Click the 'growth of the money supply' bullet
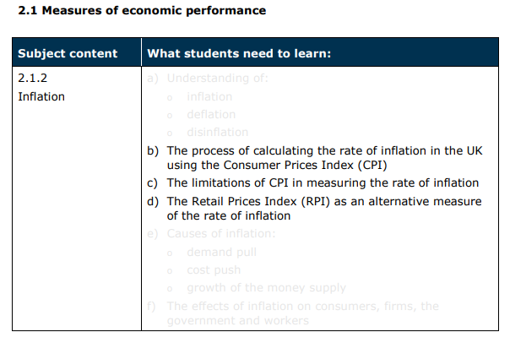This screenshot has height=343, width=510. point(266,288)
